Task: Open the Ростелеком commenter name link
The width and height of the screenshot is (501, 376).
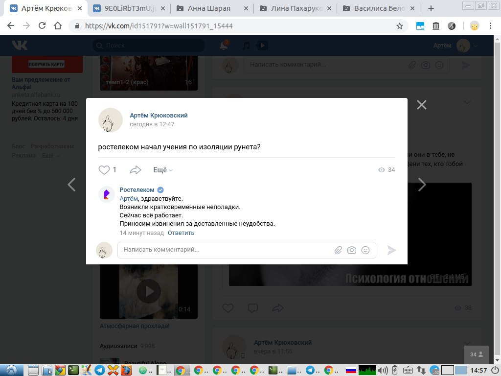Action: coord(137,190)
